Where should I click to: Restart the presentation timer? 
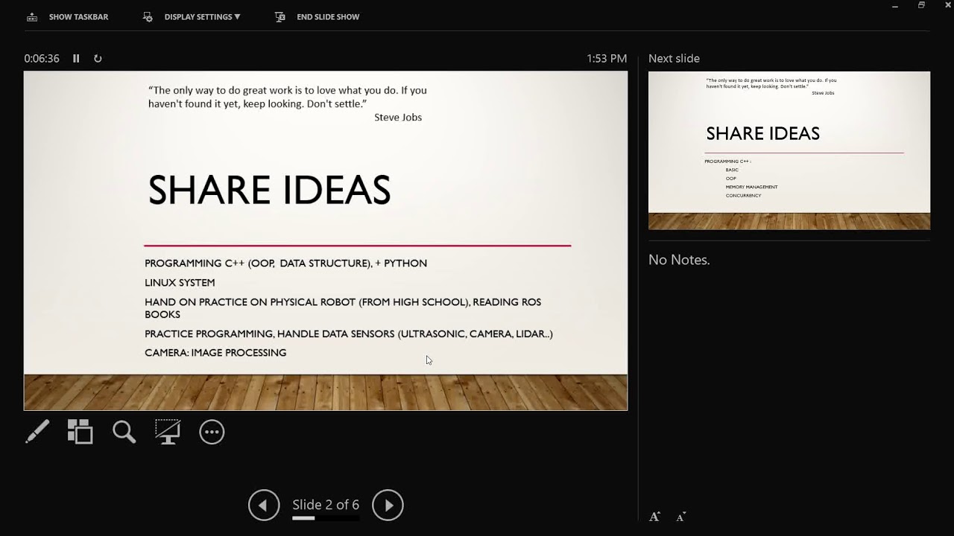point(98,58)
